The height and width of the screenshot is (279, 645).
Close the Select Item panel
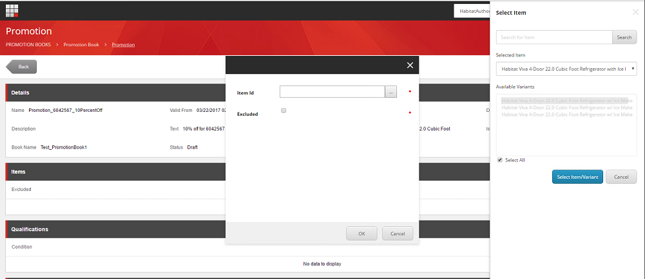635,12
